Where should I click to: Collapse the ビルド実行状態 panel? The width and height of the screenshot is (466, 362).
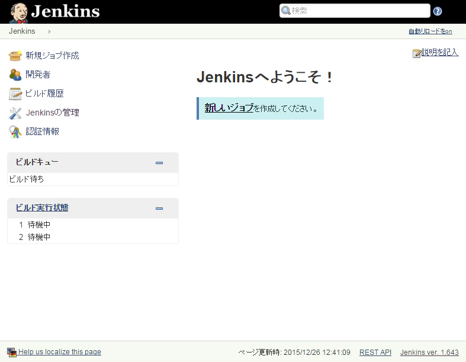point(159,209)
